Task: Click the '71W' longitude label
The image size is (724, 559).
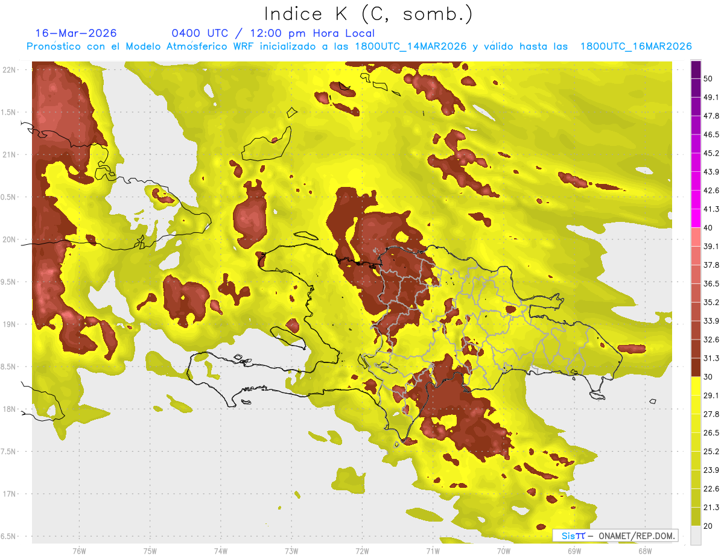Action: pyautogui.click(x=433, y=551)
